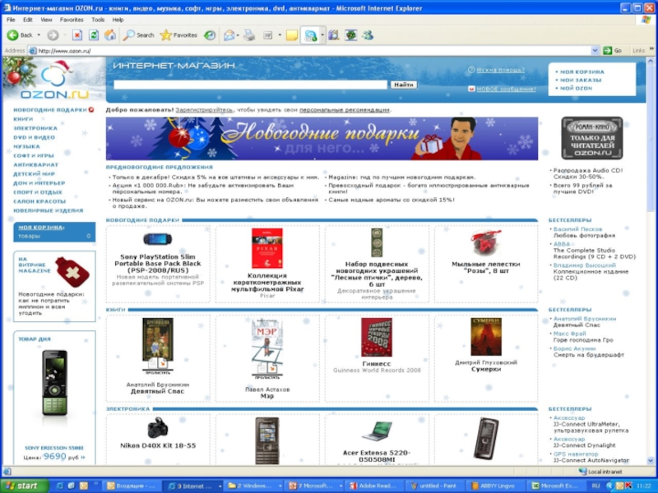Image resolution: width=658 pixels, height=493 pixels.
Task: Click the Print icon
Action: pyautogui.click(x=249, y=35)
